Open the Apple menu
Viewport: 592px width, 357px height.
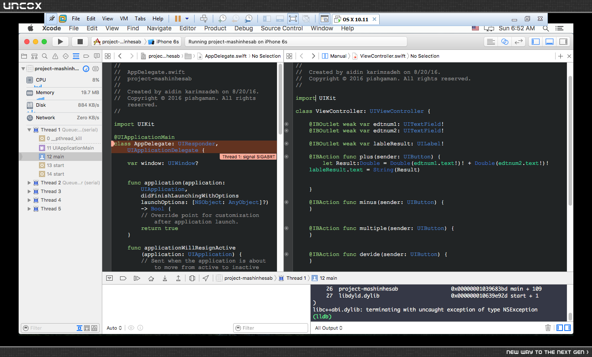pos(30,28)
